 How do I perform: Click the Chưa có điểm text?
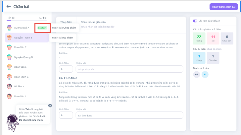tap(214, 49)
